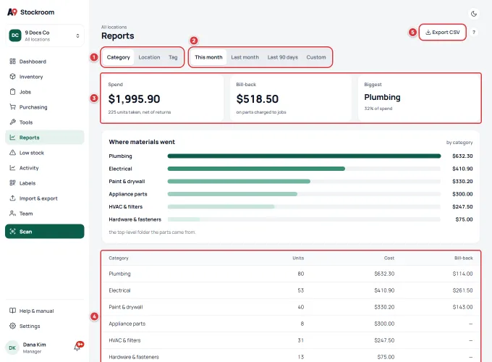
Task: Click the green Scan button
Action: [45, 232]
